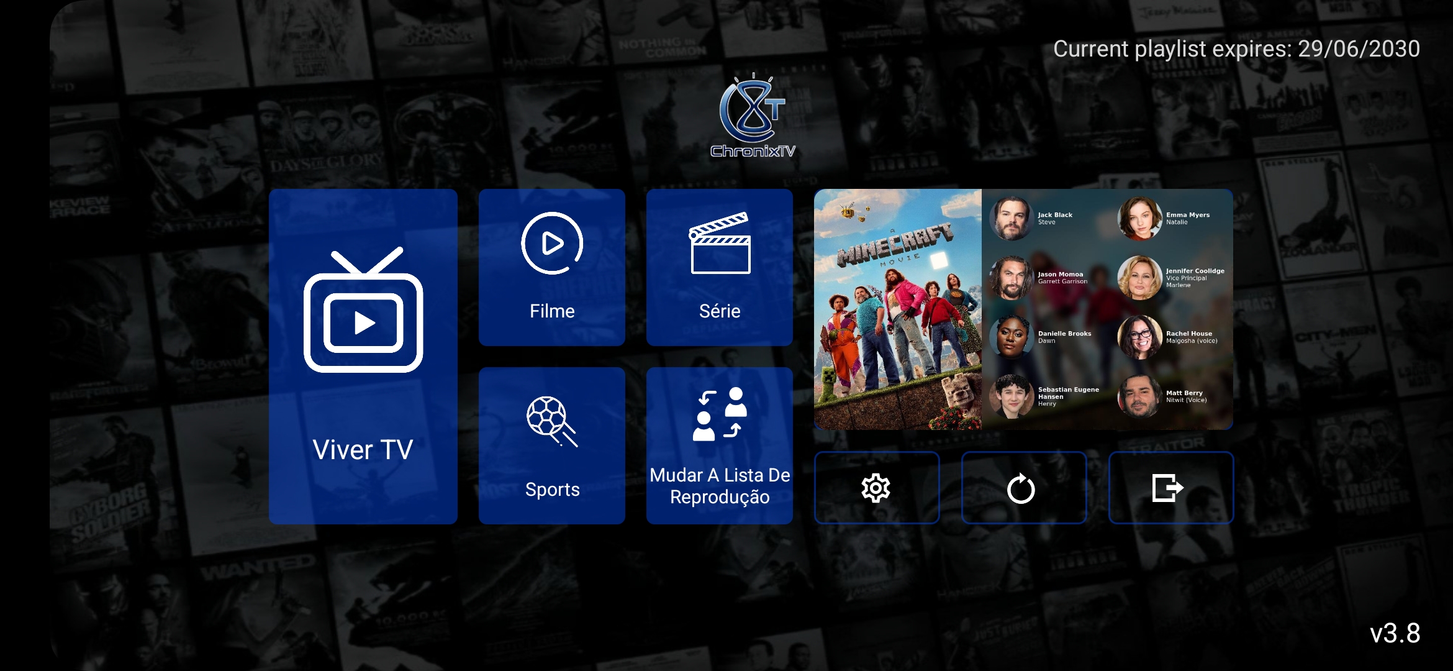Open the Minecraft Movie poster

coord(898,309)
